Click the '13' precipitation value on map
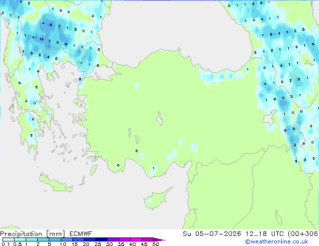The width and height of the screenshot is (319, 246). 41,39
